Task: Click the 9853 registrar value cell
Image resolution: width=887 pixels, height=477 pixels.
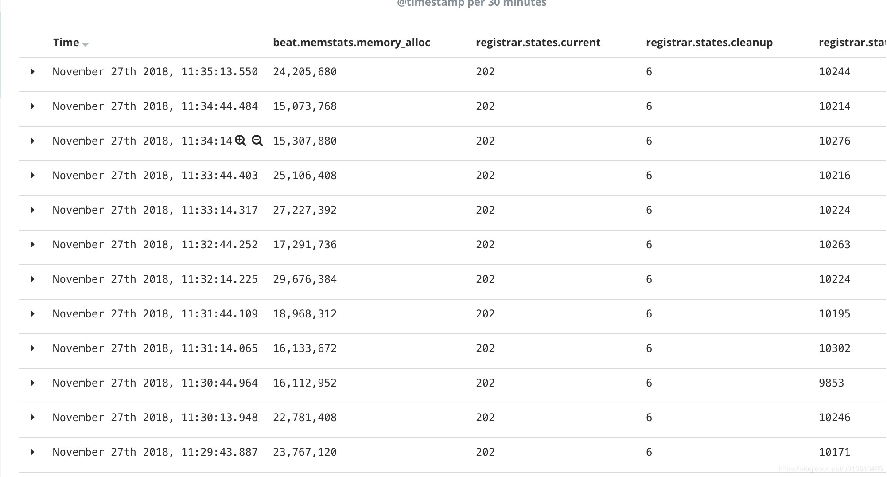Action: pos(831,383)
